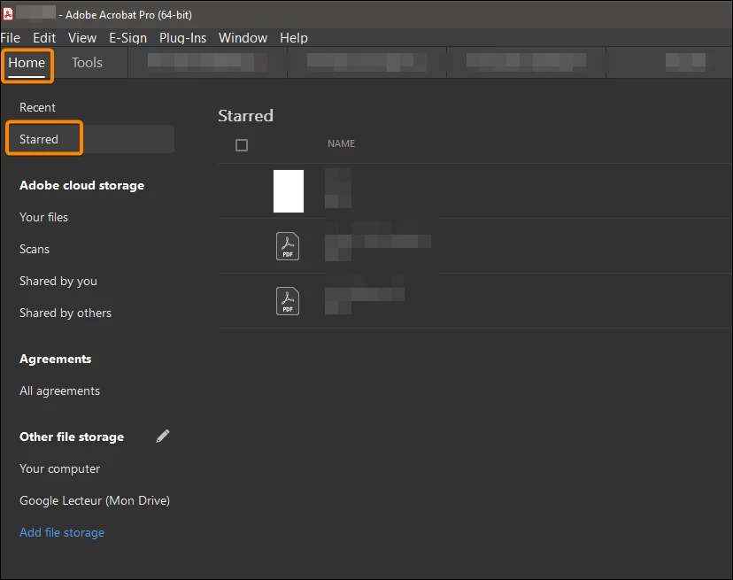
Task: Switch to the Tools tab
Action: [x=87, y=63]
